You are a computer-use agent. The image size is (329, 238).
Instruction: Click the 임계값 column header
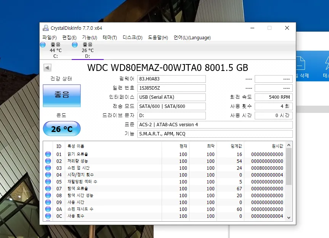(x=230, y=146)
